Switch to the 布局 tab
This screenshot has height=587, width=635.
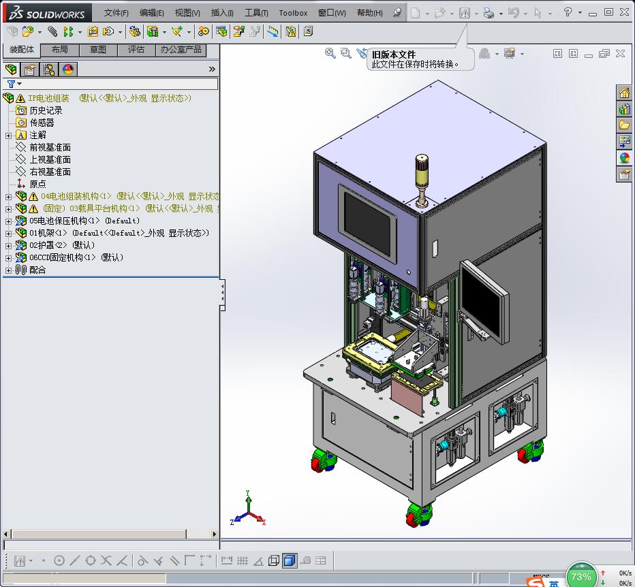click(60, 50)
